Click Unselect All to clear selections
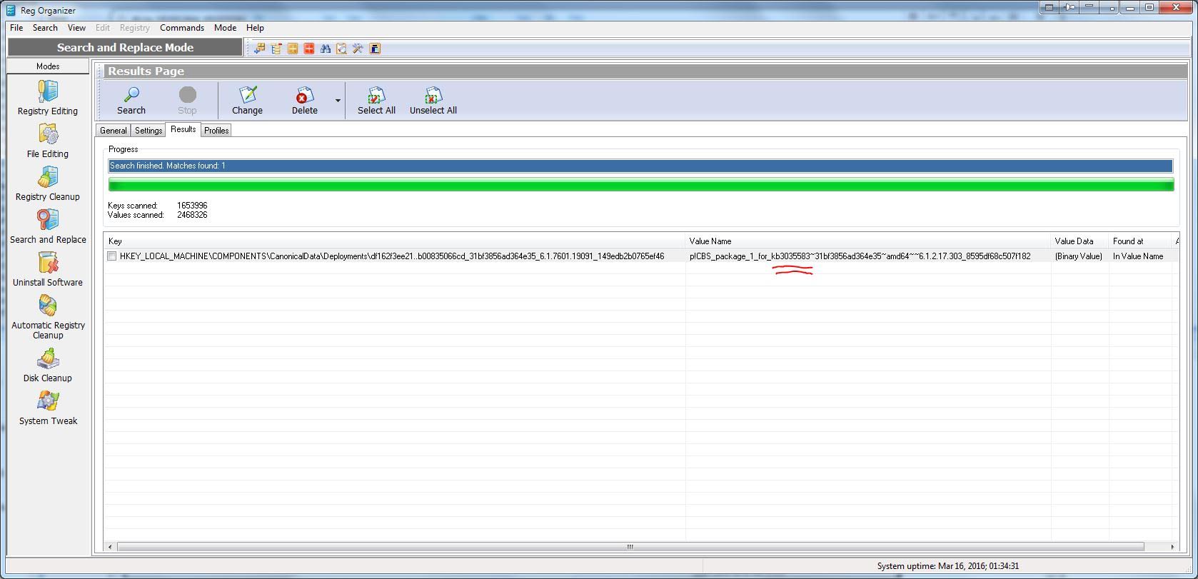This screenshot has height=579, width=1198. (433, 101)
